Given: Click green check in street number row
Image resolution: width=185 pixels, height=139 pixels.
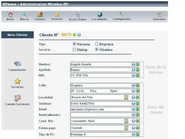Looking at the screenshot, I should tap(137, 91).
